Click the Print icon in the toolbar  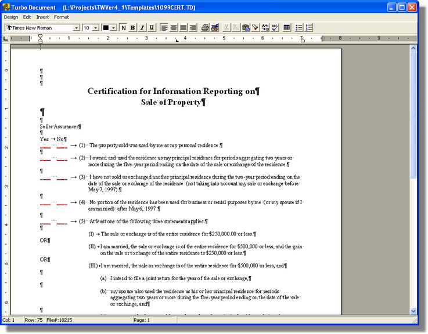point(205,28)
